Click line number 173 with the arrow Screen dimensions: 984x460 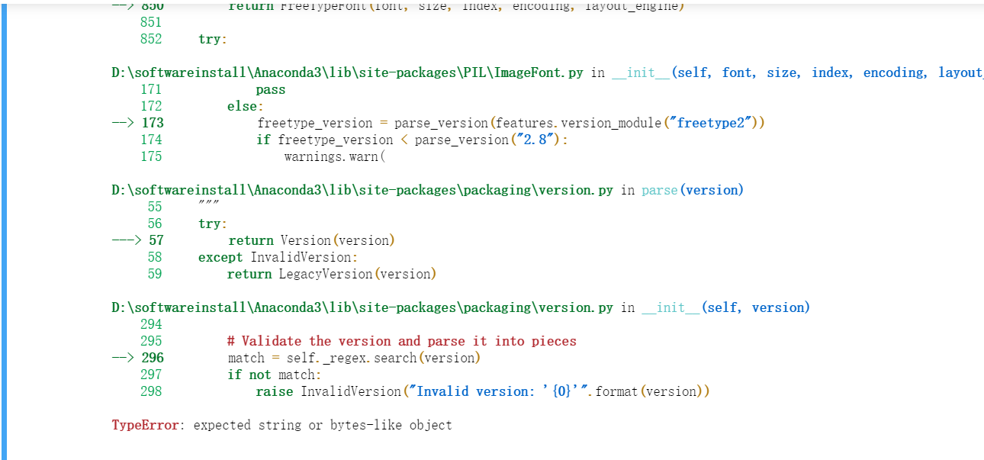[x=152, y=123]
